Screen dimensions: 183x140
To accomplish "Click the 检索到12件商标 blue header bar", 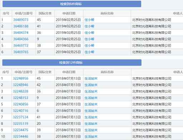I will pyautogui.click(x=72, y=63).
